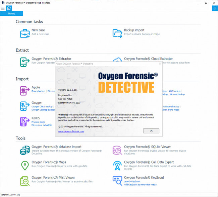The height and width of the screenshot is (197, 218).
Task: Click the Expiration: 06.05.2110 text
Action: (69, 103)
